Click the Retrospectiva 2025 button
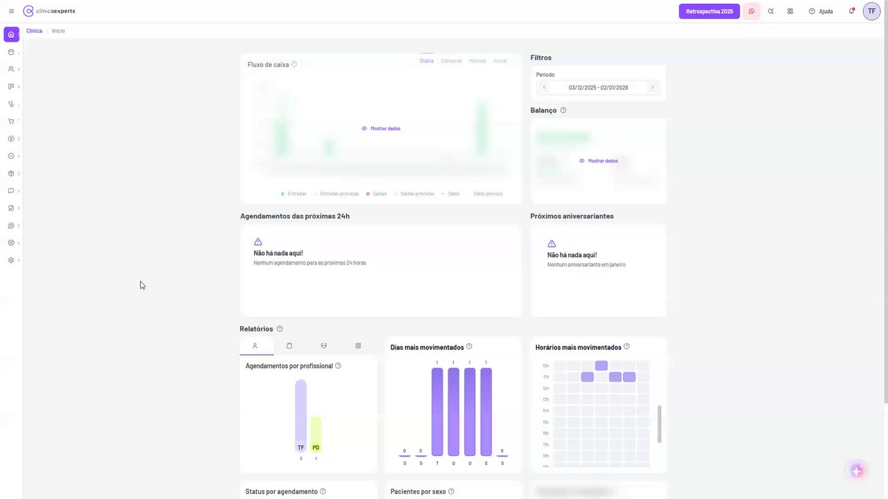888x499 pixels. [709, 11]
